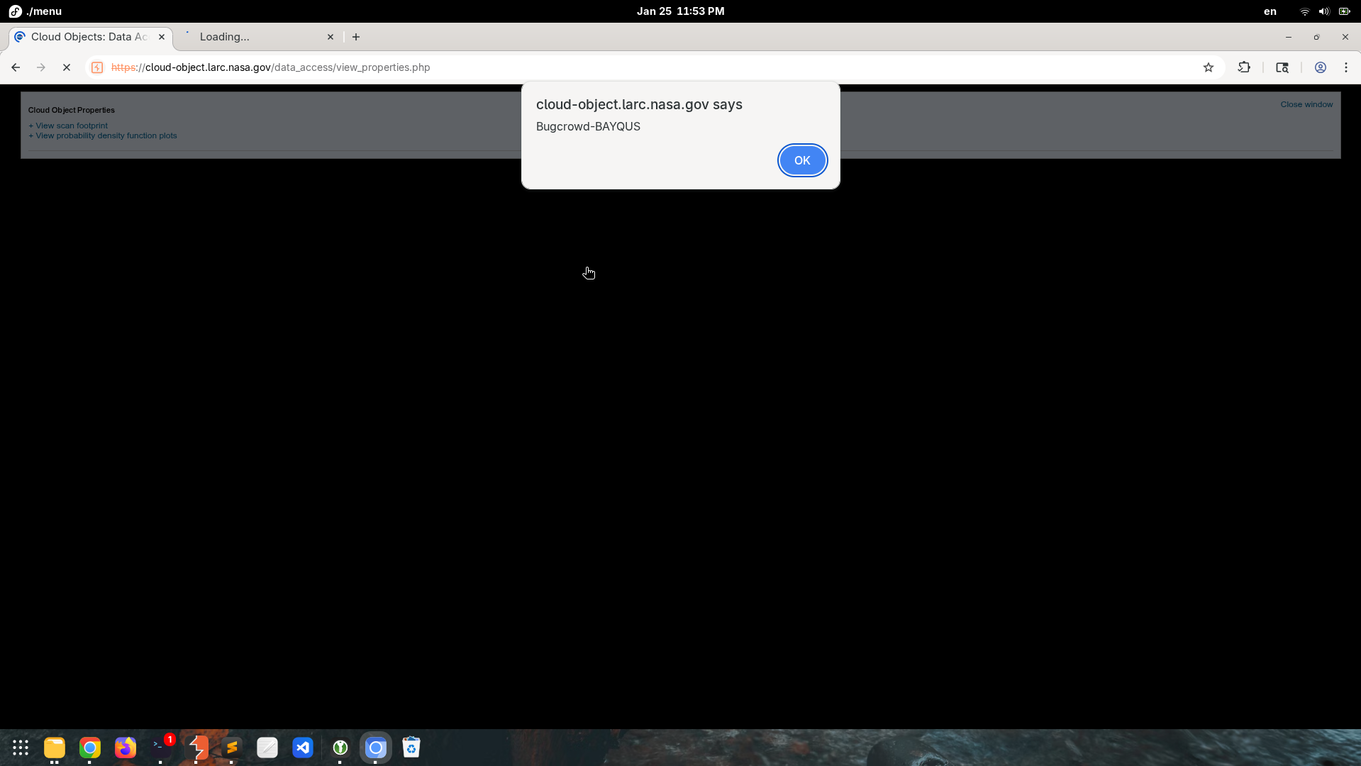Switch to the Cloud Objects tab
Screen dimensions: 1361x766
tap(90, 37)
